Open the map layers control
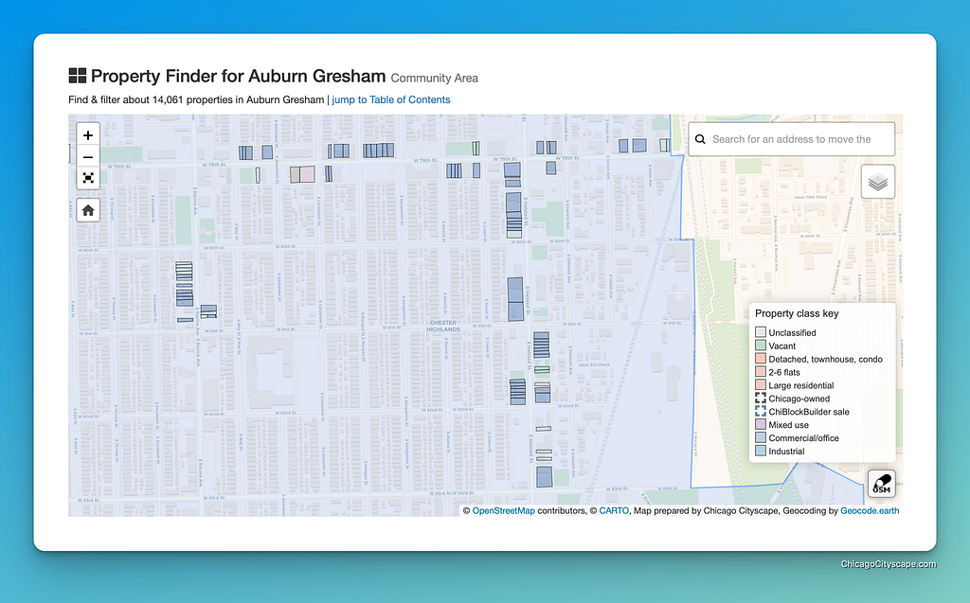 (x=878, y=182)
